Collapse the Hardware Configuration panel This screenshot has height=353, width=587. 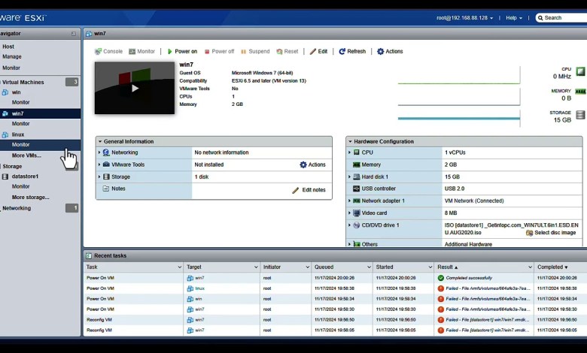(x=350, y=141)
